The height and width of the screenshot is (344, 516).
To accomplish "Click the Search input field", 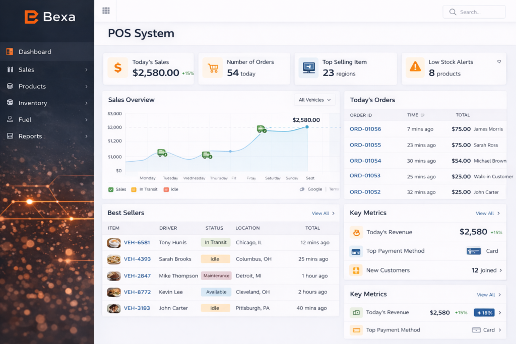I will click(479, 12).
